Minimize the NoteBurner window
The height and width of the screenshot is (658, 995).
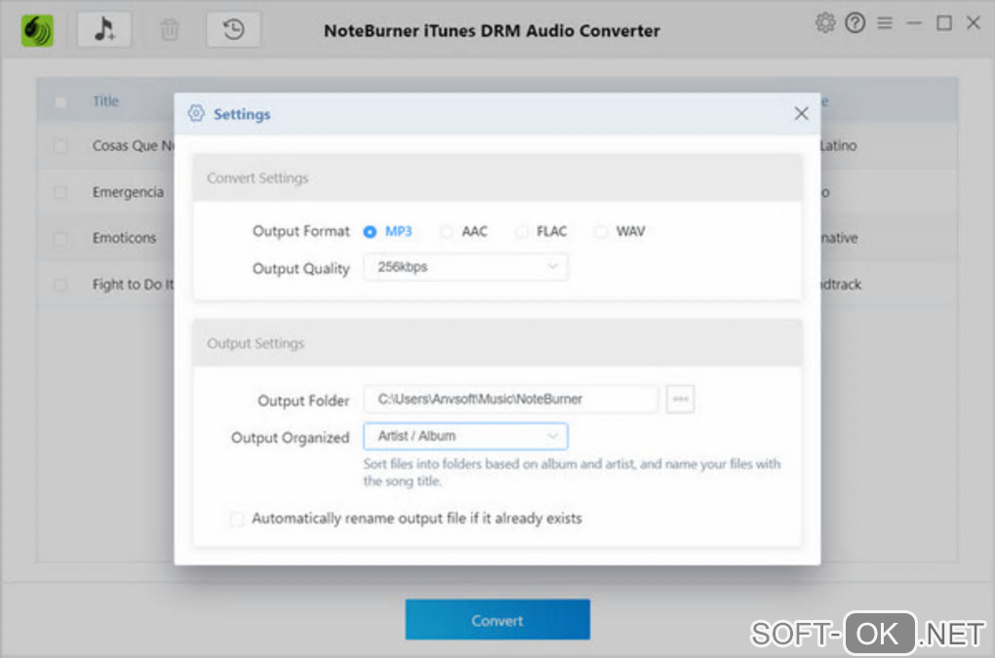914,23
